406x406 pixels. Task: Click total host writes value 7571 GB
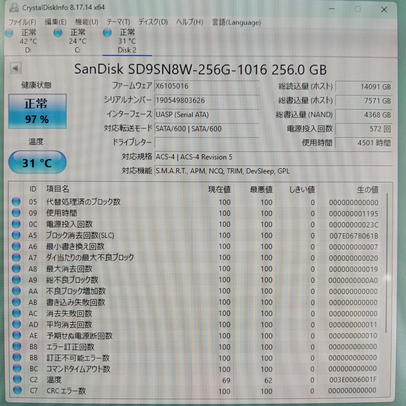(x=364, y=101)
